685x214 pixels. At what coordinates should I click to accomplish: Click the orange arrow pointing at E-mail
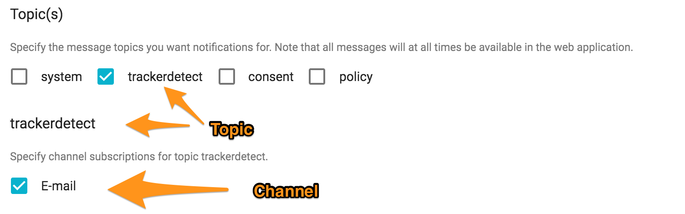click(167, 189)
